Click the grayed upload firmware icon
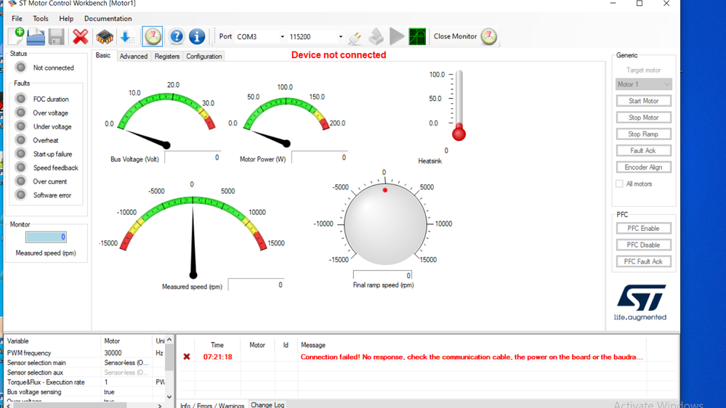 tap(376, 36)
